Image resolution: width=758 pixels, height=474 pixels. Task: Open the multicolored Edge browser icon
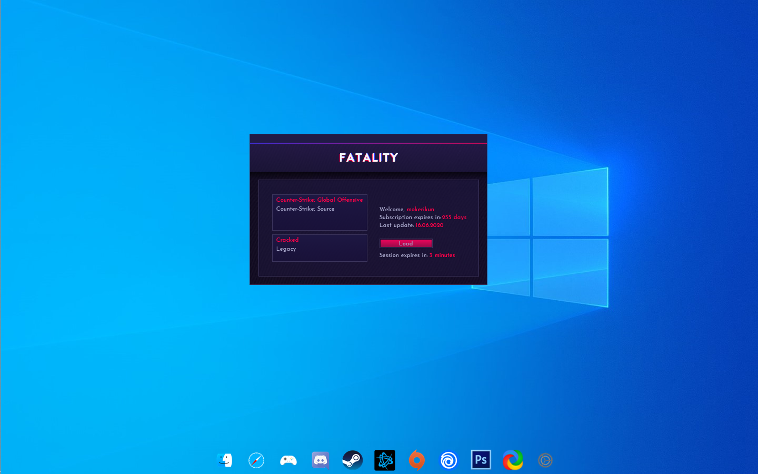coord(513,460)
